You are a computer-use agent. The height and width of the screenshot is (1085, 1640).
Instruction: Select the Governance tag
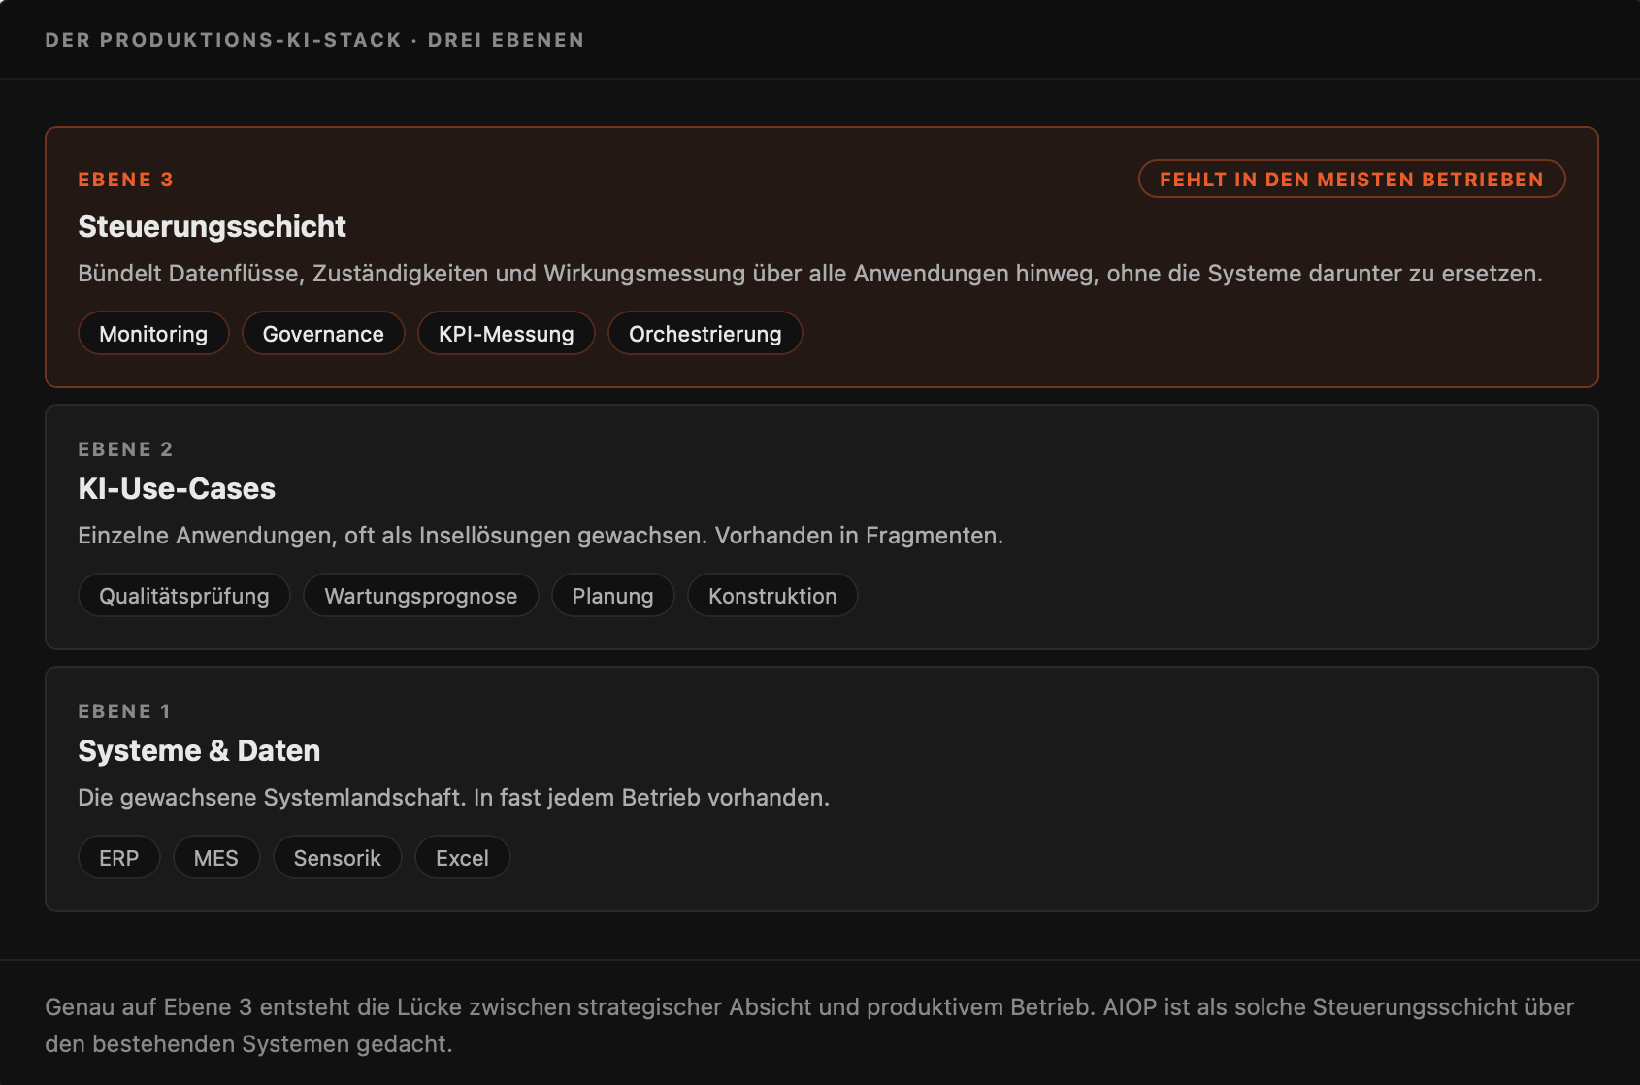click(x=323, y=333)
